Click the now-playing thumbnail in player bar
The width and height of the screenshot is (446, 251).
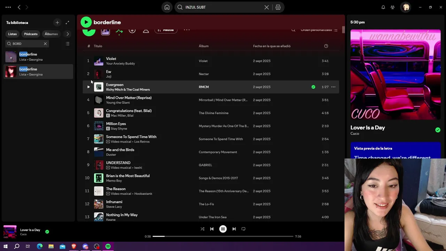click(x=10, y=232)
